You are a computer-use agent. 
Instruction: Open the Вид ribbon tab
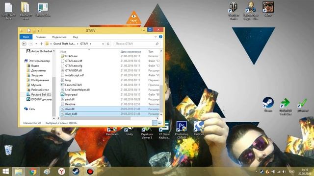[x=75, y=37]
